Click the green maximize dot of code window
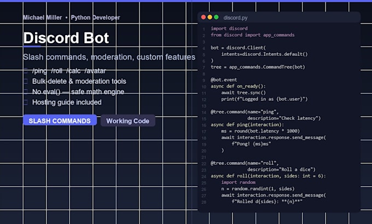This screenshot has height=224, width=372. [x=216, y=18]
